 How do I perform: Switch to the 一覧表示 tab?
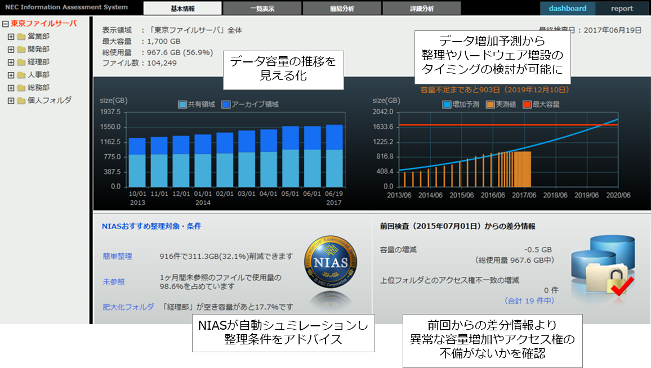(262, 8)
